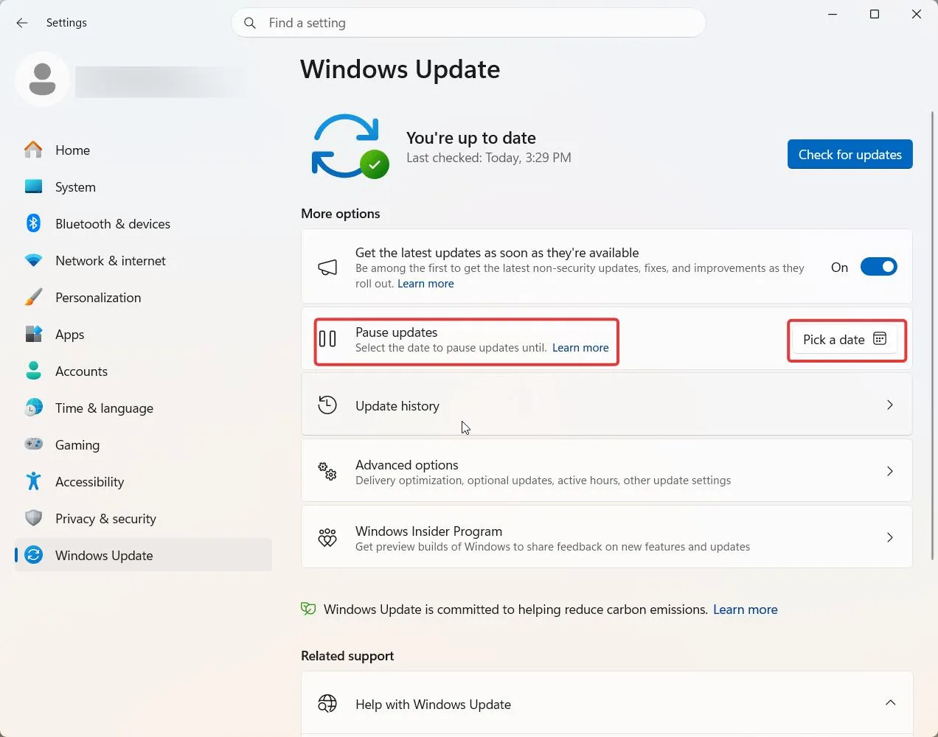Click the System monitor icon
The width and height of the screenshot is (938, 737).
pyautogui.click(x=33, y=186)
